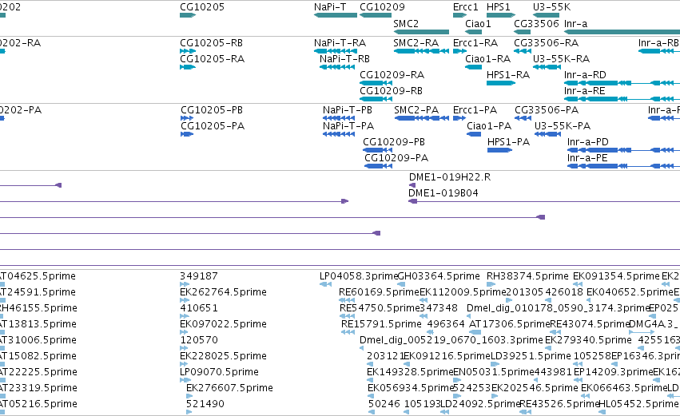Select EST label 347348

click(439, 308)
